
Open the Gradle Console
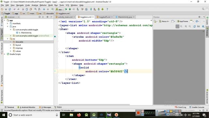197,107
